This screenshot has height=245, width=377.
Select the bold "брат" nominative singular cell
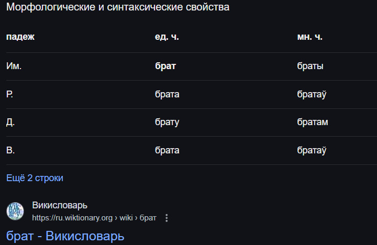(165, 66)
